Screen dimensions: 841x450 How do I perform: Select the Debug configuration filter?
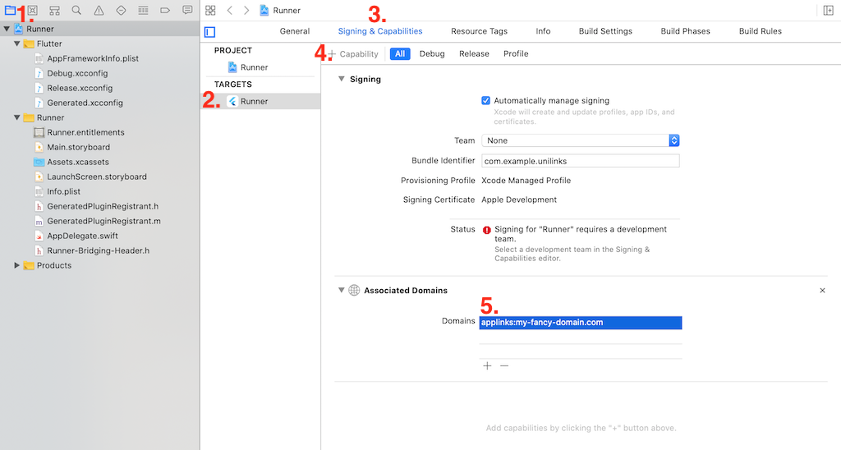[432, 53]
